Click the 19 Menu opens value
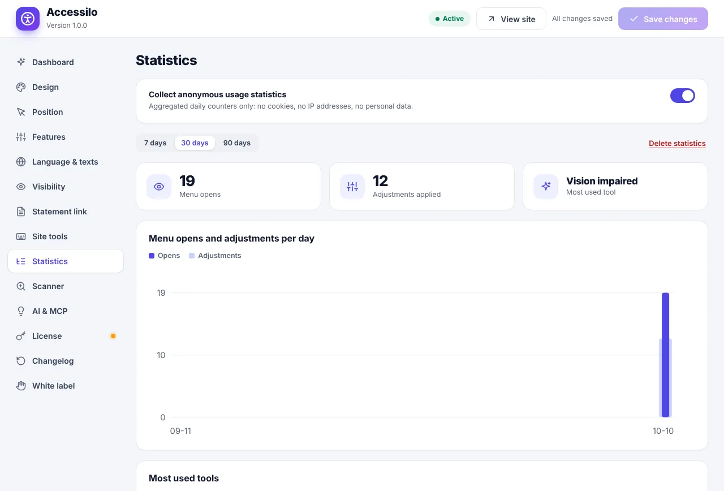The image size is (724, 491). 187,181
